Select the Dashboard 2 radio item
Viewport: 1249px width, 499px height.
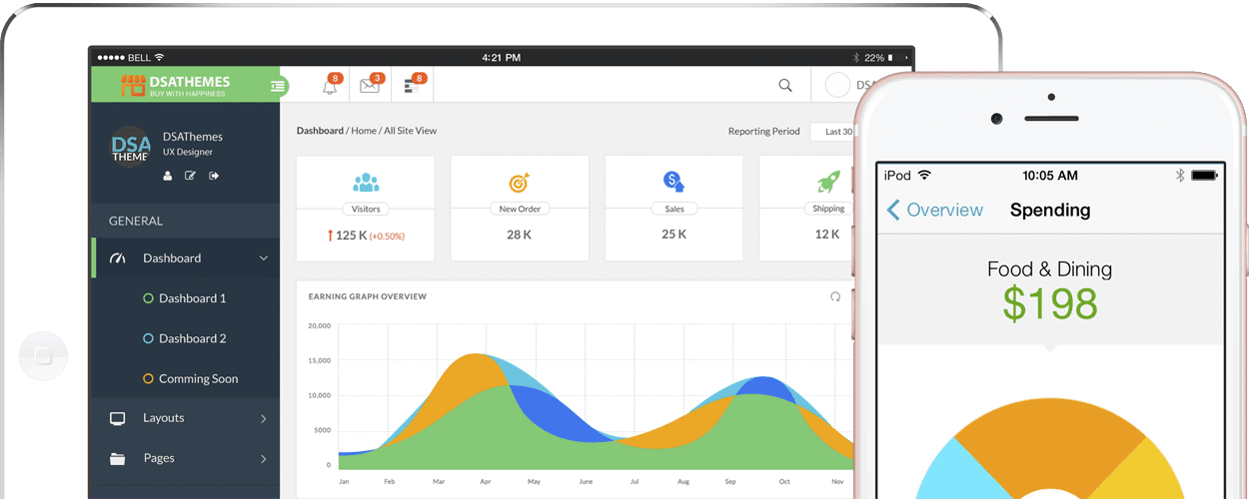point(149,338)
